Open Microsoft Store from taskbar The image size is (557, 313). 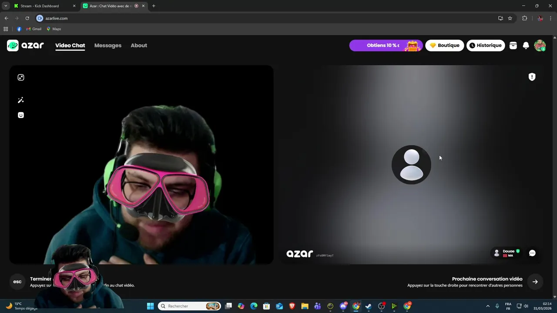coord(267,306)
